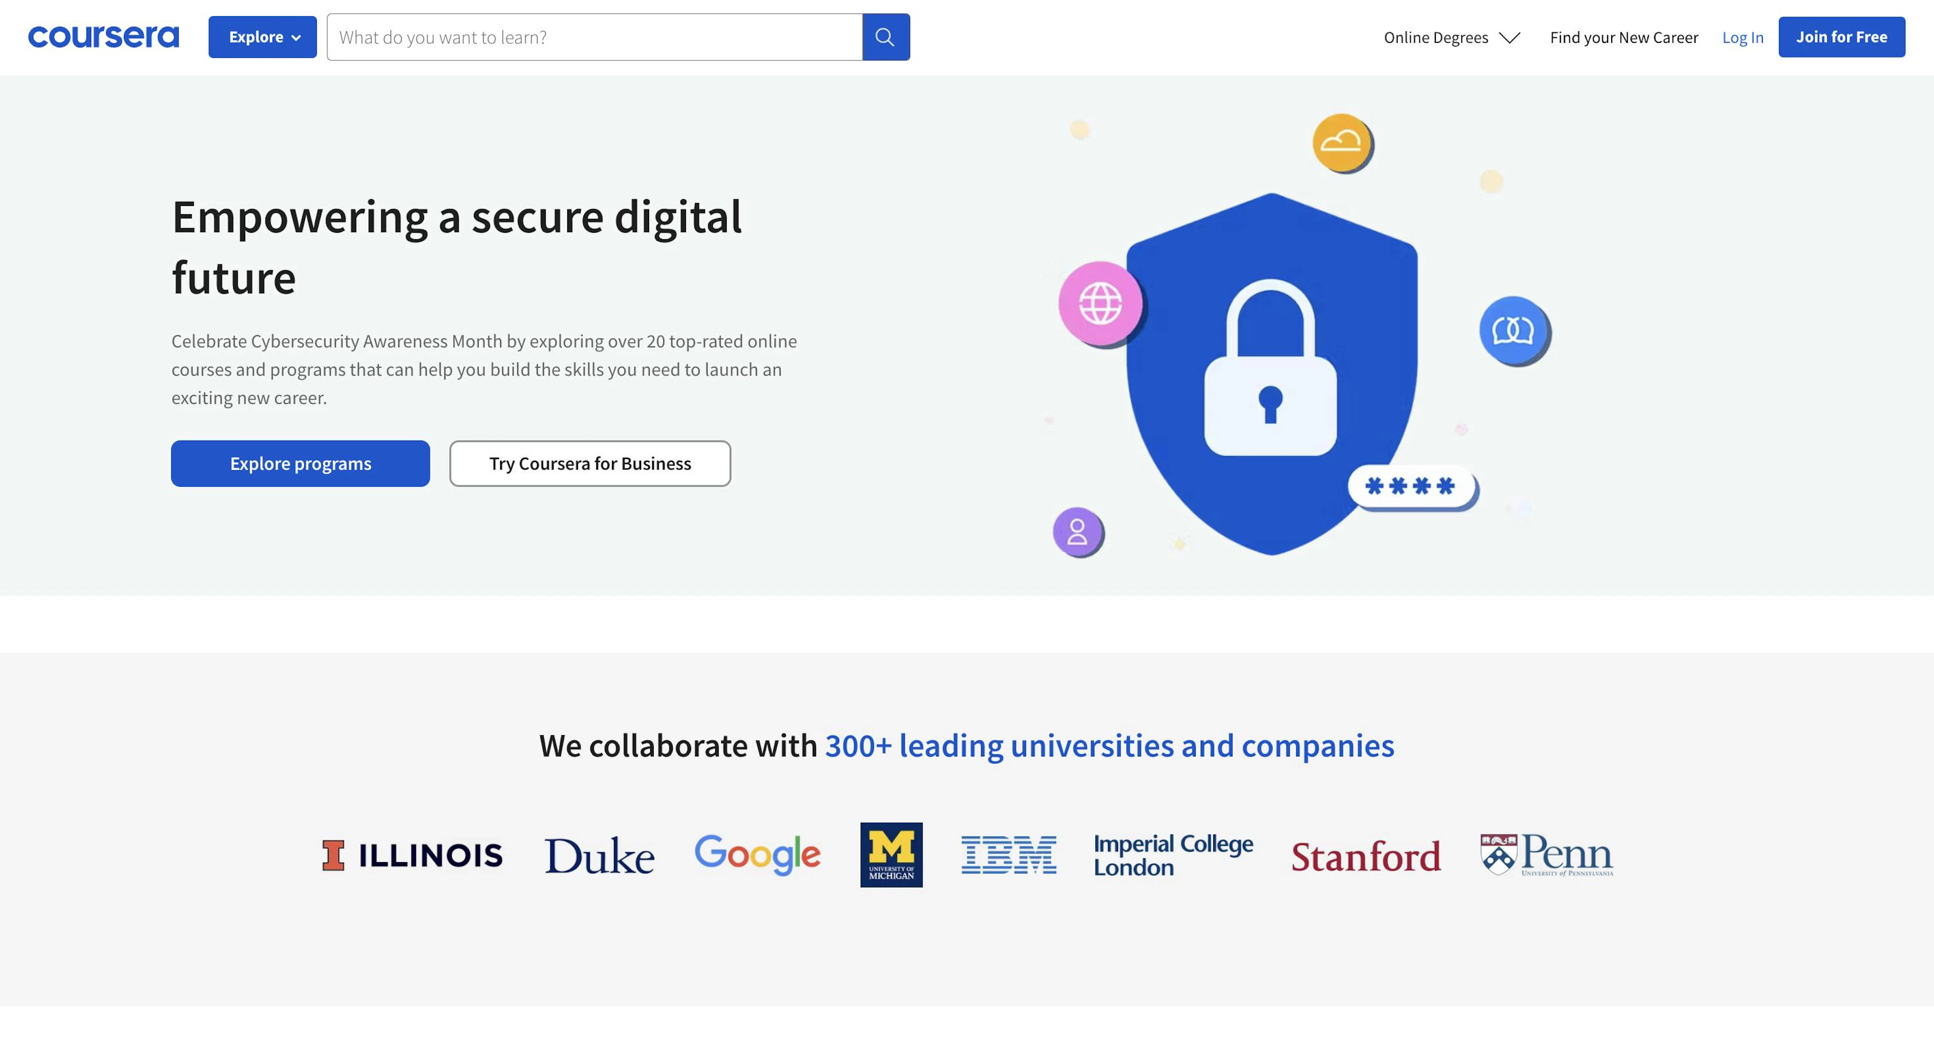The width and height of the screenshot is (1934, 1050).
Task: Click the Duke university logo
Action: [x=599, y=855]
